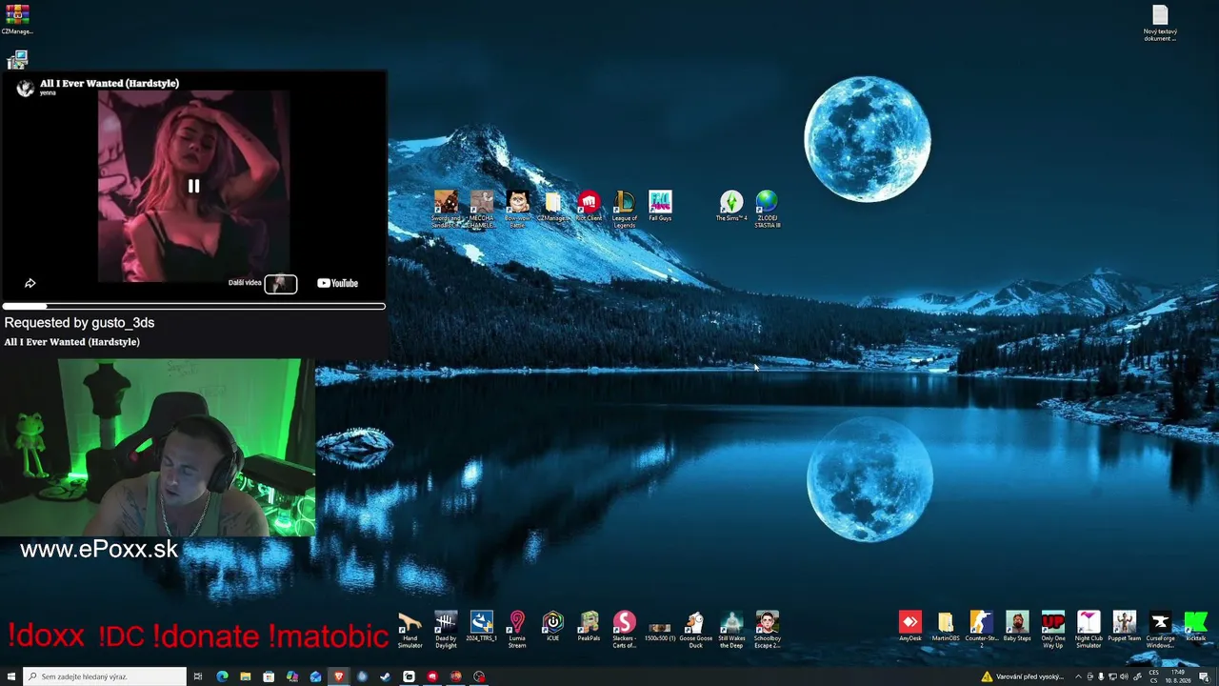Open the YouTube logo link in player
This screenshot has height=686, width=1219.
(x=337, y=283)
